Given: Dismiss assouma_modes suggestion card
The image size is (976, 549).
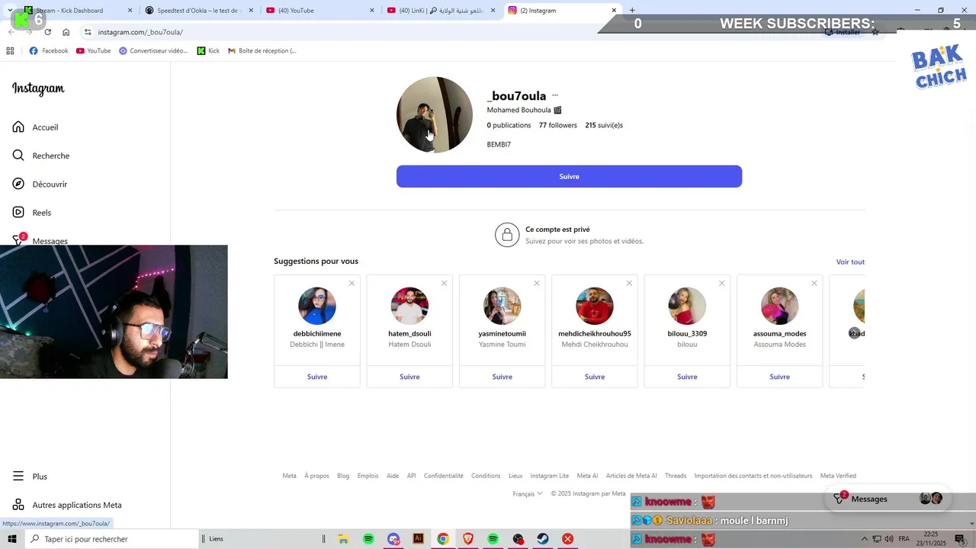Looking at the screenshot, I should [814, 283].
